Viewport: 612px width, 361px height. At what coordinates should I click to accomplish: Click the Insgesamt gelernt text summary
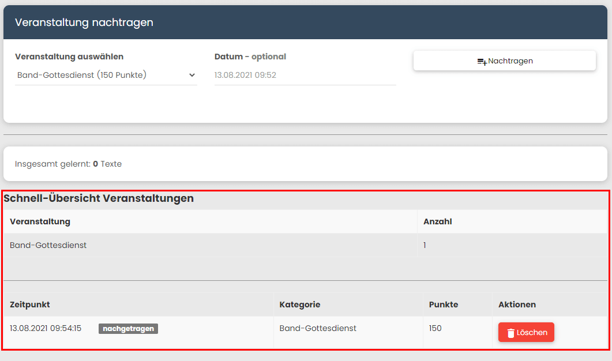point(68,164)
